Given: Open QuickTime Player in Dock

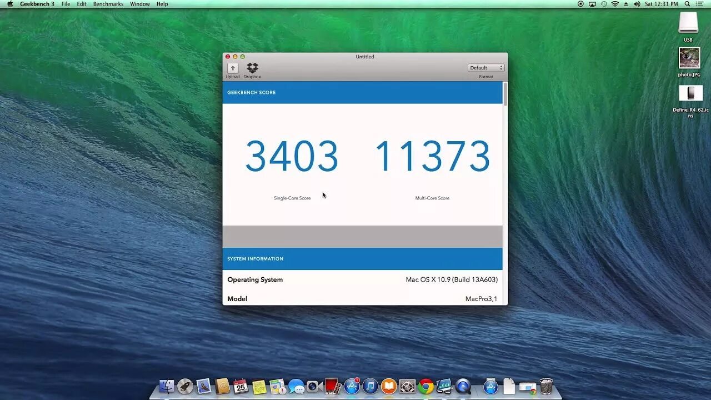Looking at the screenshot, I should click(x=463, y=386).
